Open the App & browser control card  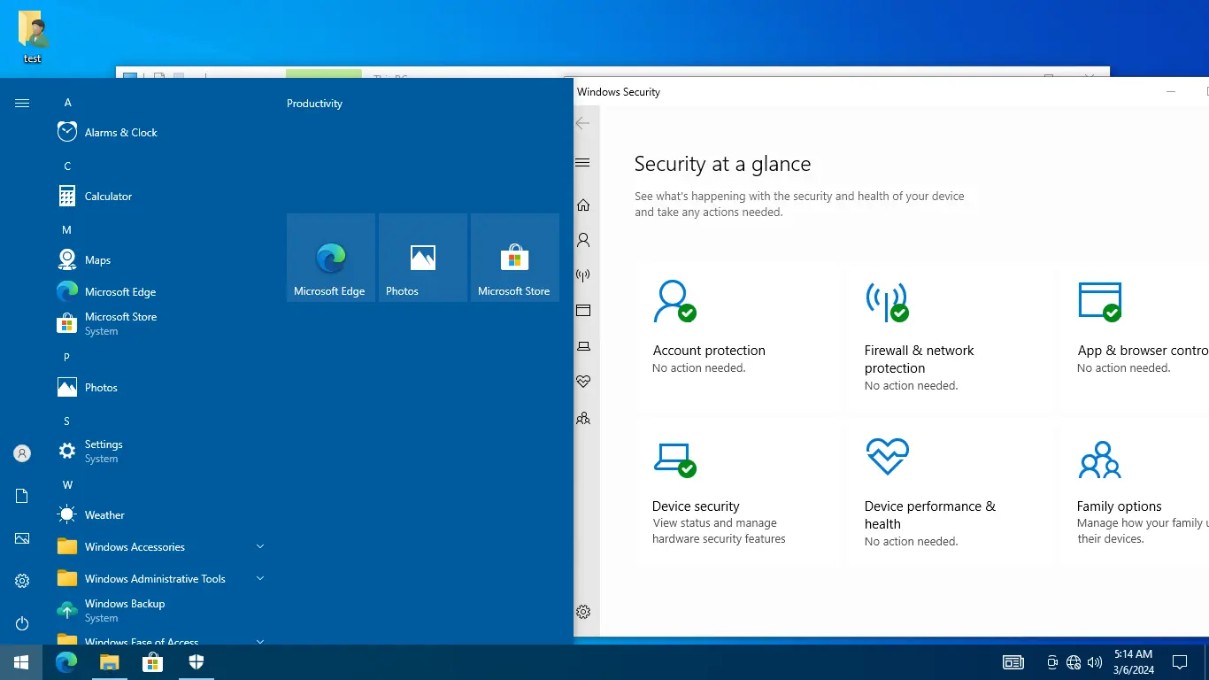[1136, 336]
